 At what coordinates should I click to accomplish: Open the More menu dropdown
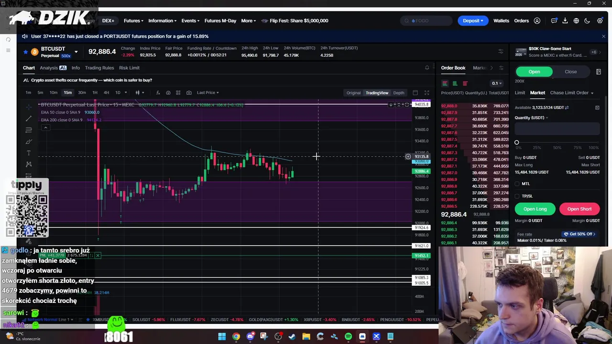click(x=248, y=21)
